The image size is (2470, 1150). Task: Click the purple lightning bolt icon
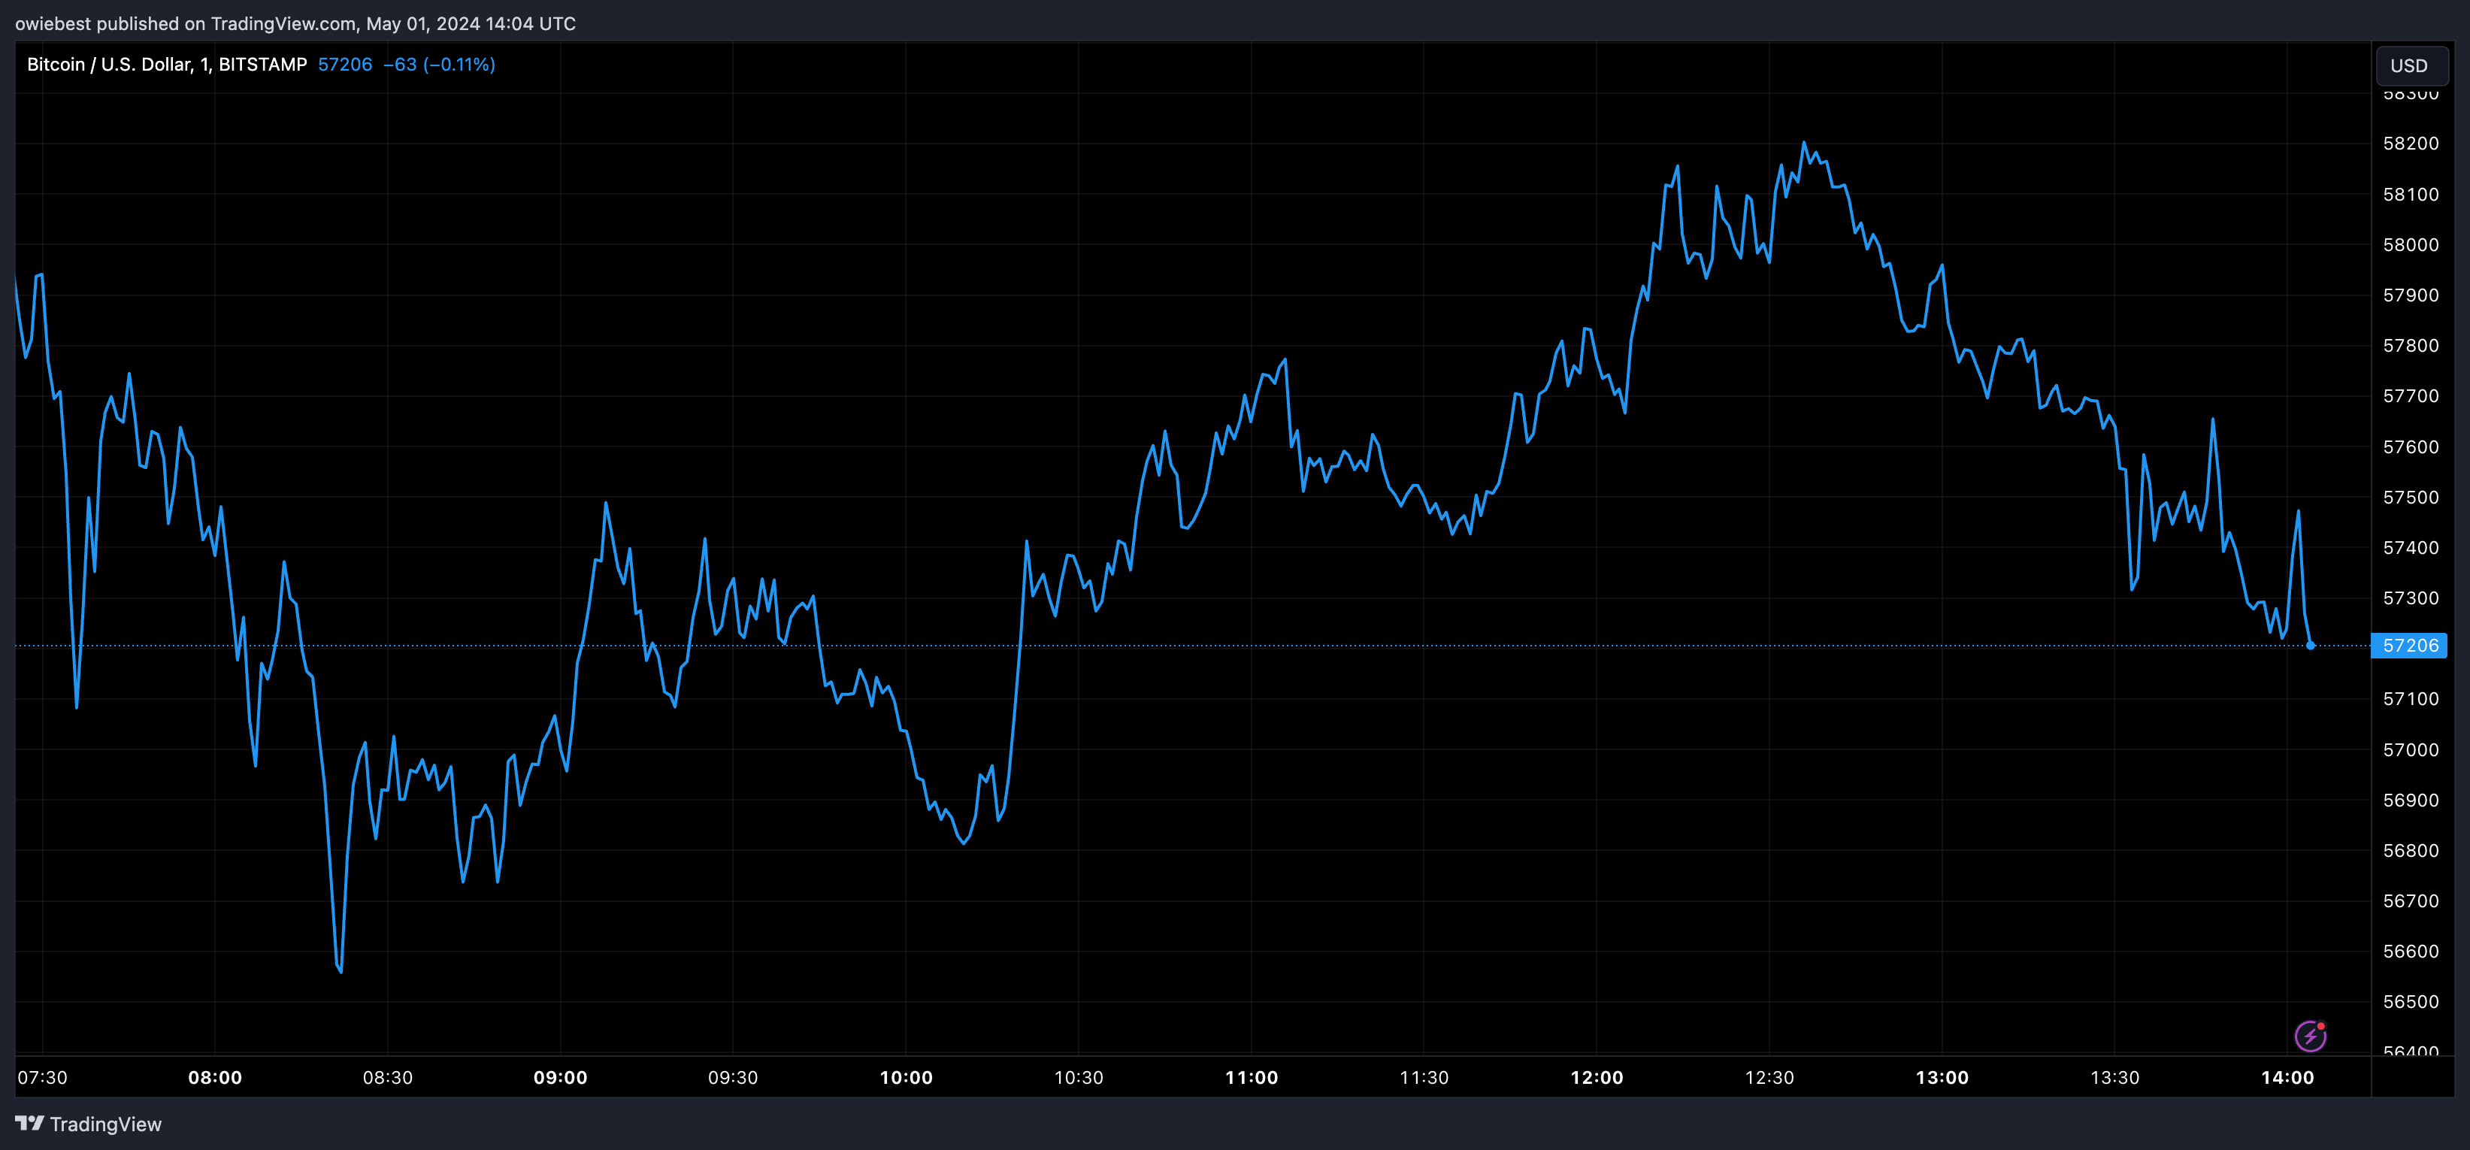(x=2310, y=1036)
